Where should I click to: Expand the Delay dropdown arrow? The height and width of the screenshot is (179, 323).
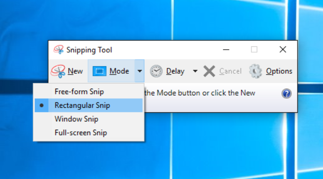click(x=195, y=71)
